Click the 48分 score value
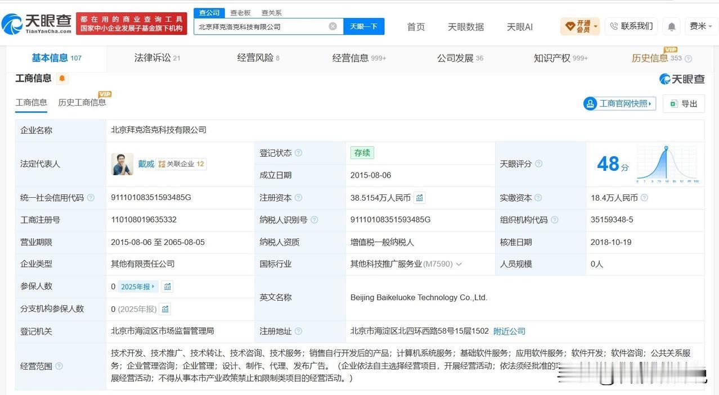Screen dimensions: 719x395 coord(613,164)
